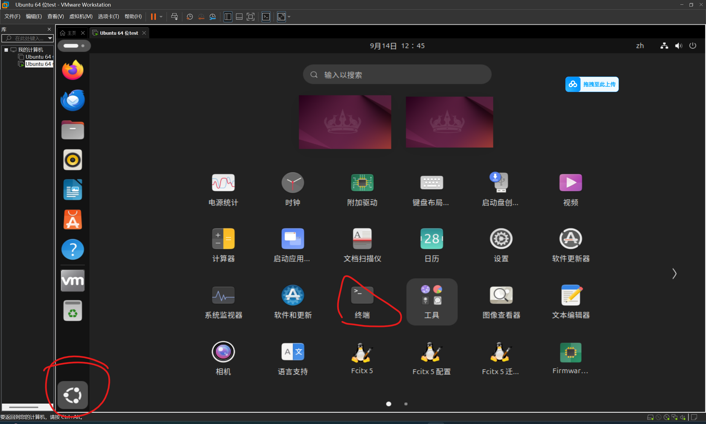
Task: Open Ubuntu Software in the dock
Action: point(73,219)
